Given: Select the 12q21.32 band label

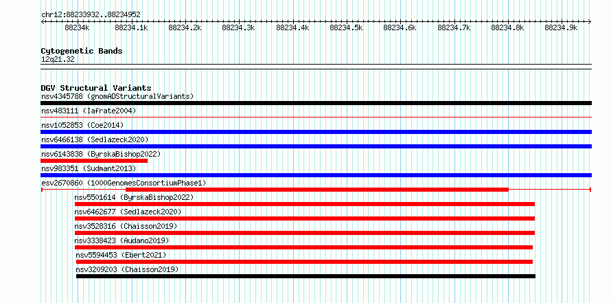Looking at the screenshot, I should click(x=58, y=60).
